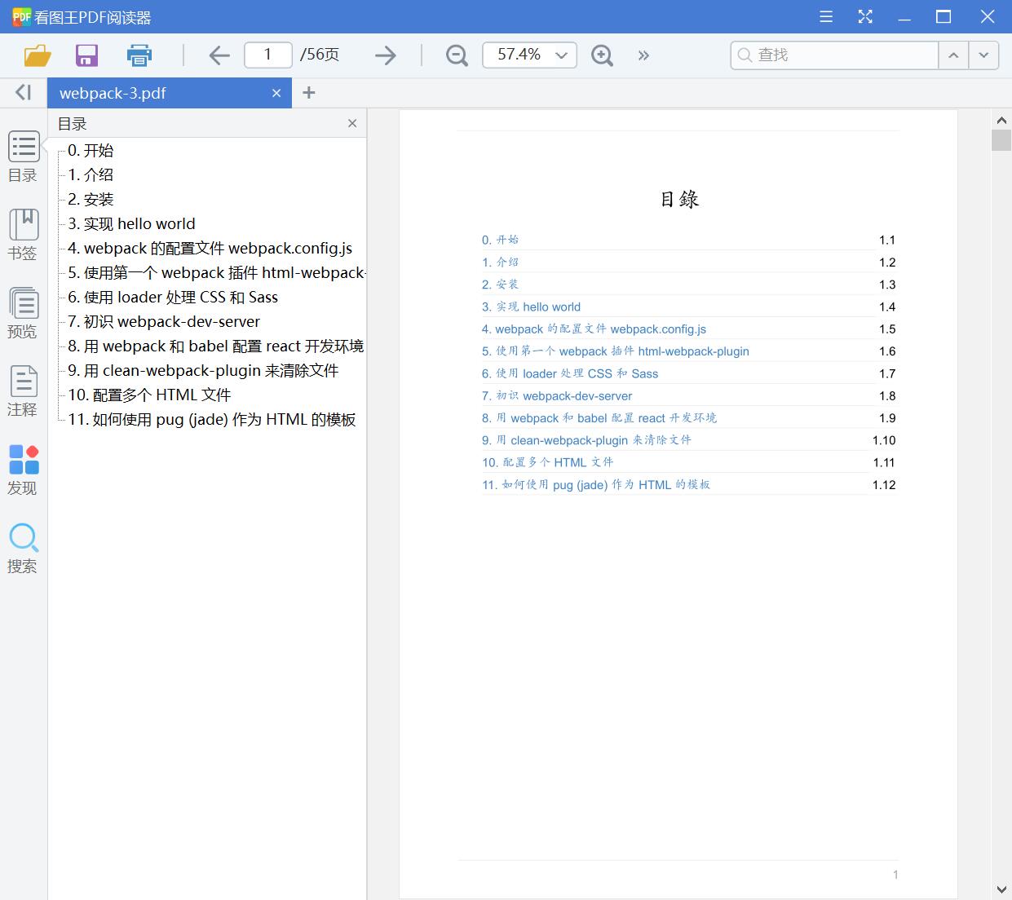Viewport: 1012px width, 900px height.
Task: Select outline item '6. 使用 loader 处理 CSS 和 Sass'
Action: pos(173,297)
